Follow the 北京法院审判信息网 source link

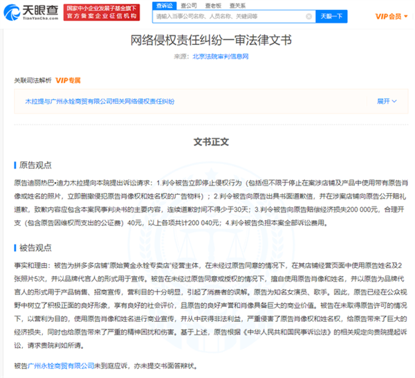click(221, 55)
